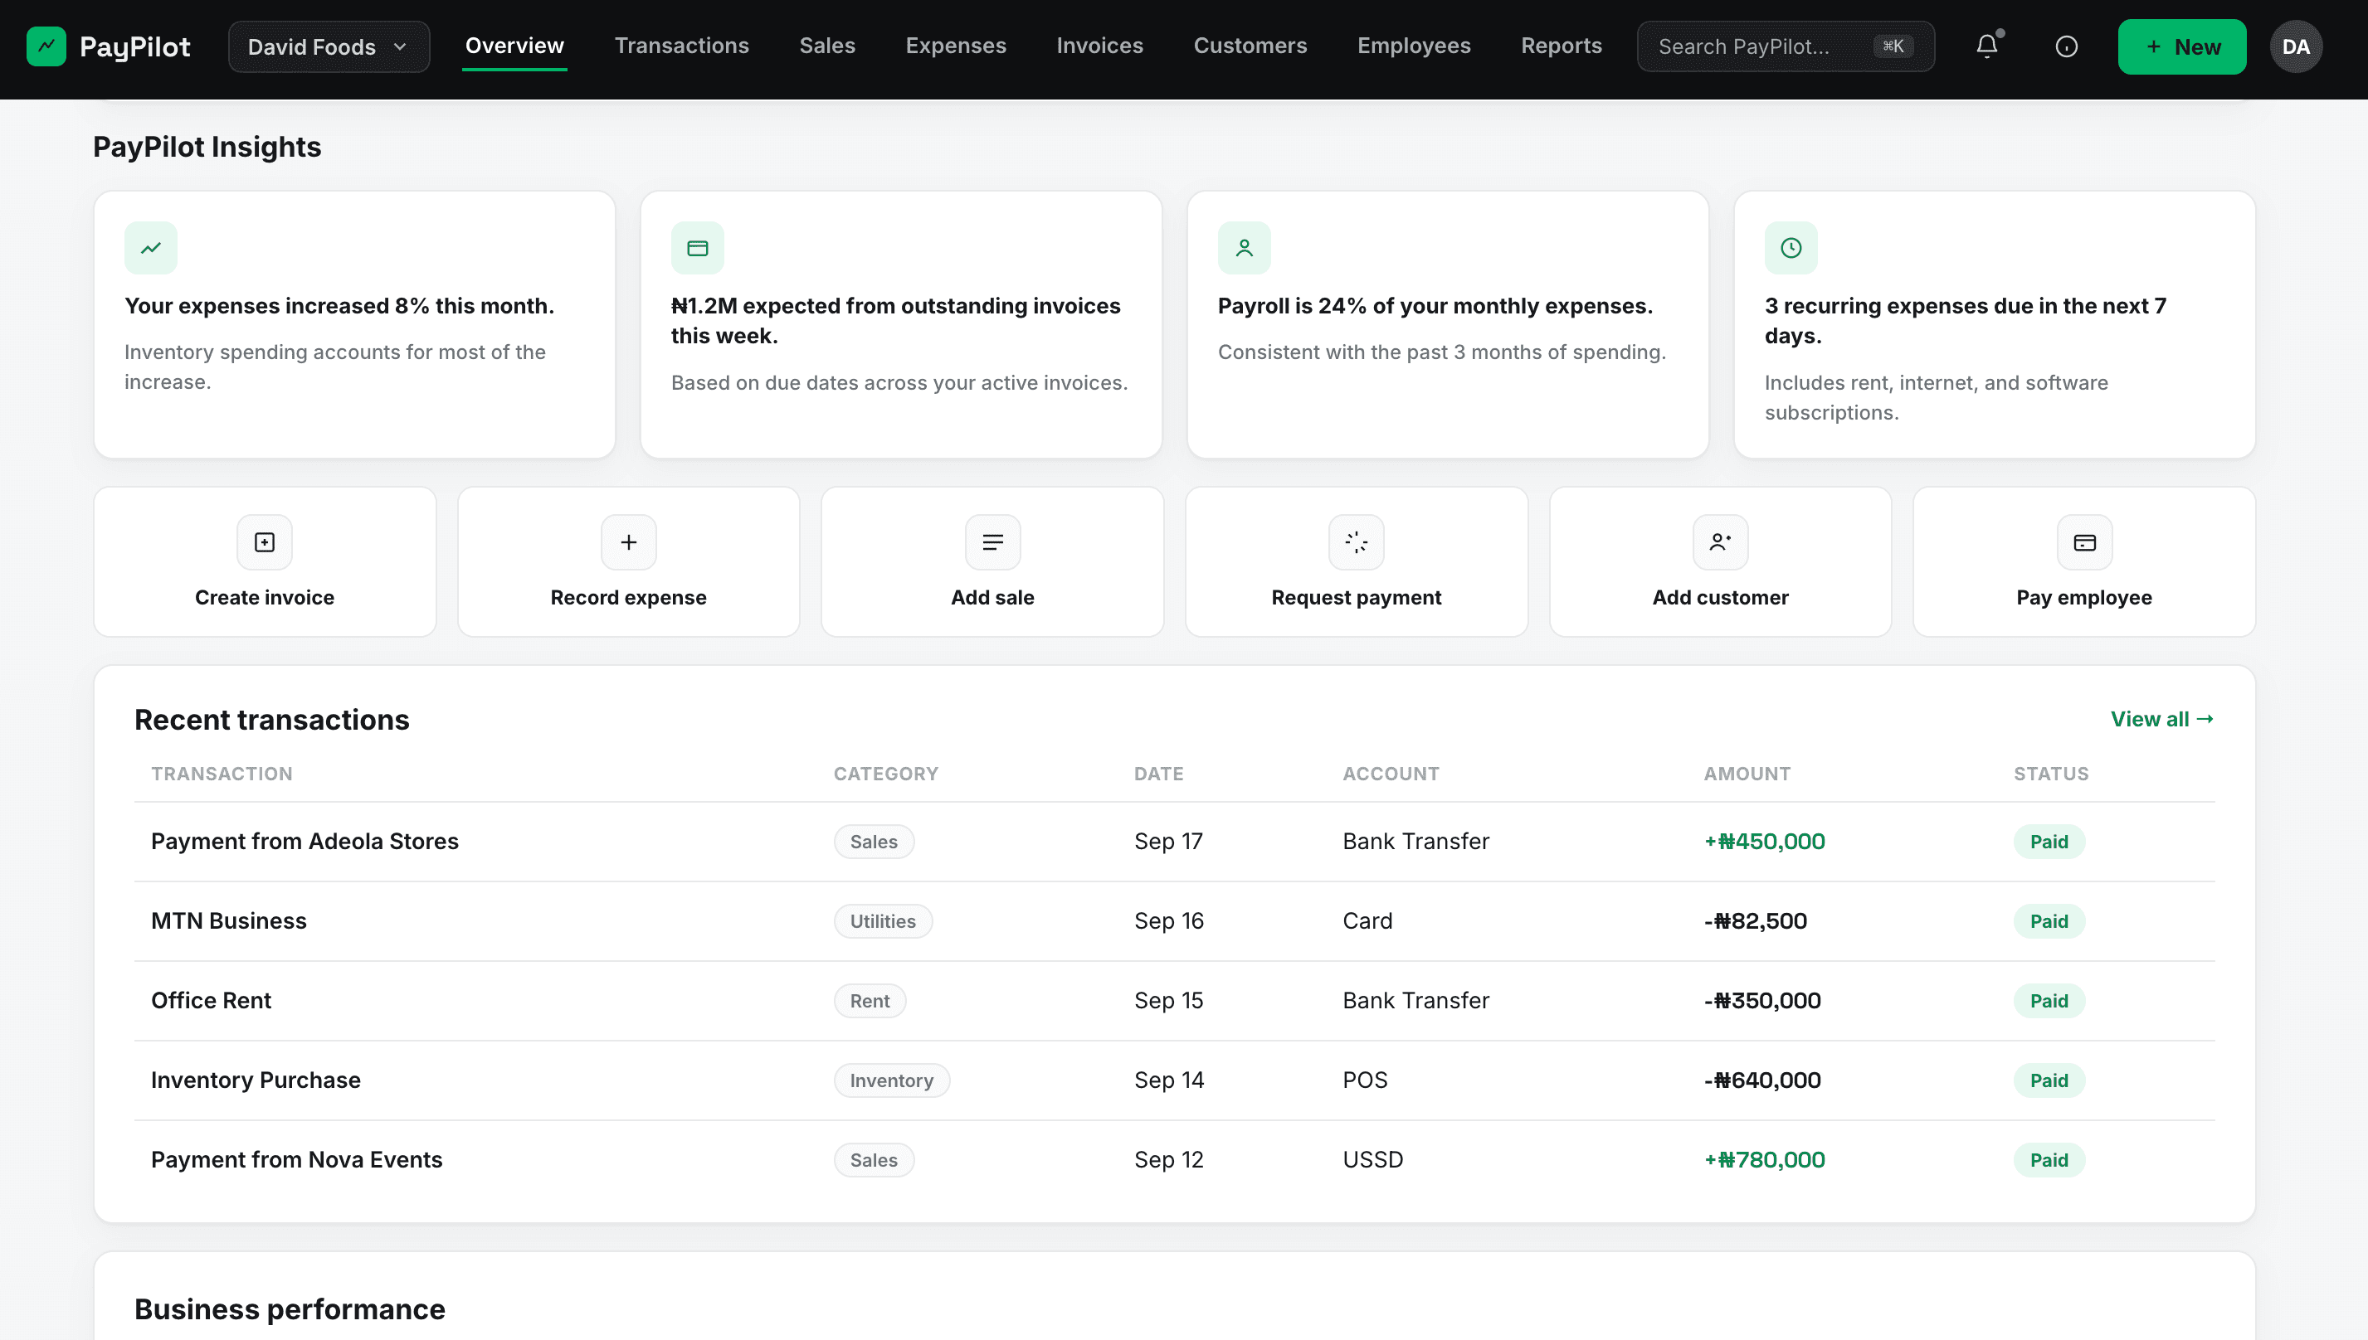Click the Sep 17 date cell
Screen dimensions: 2368x1340
coord(1167,841)
